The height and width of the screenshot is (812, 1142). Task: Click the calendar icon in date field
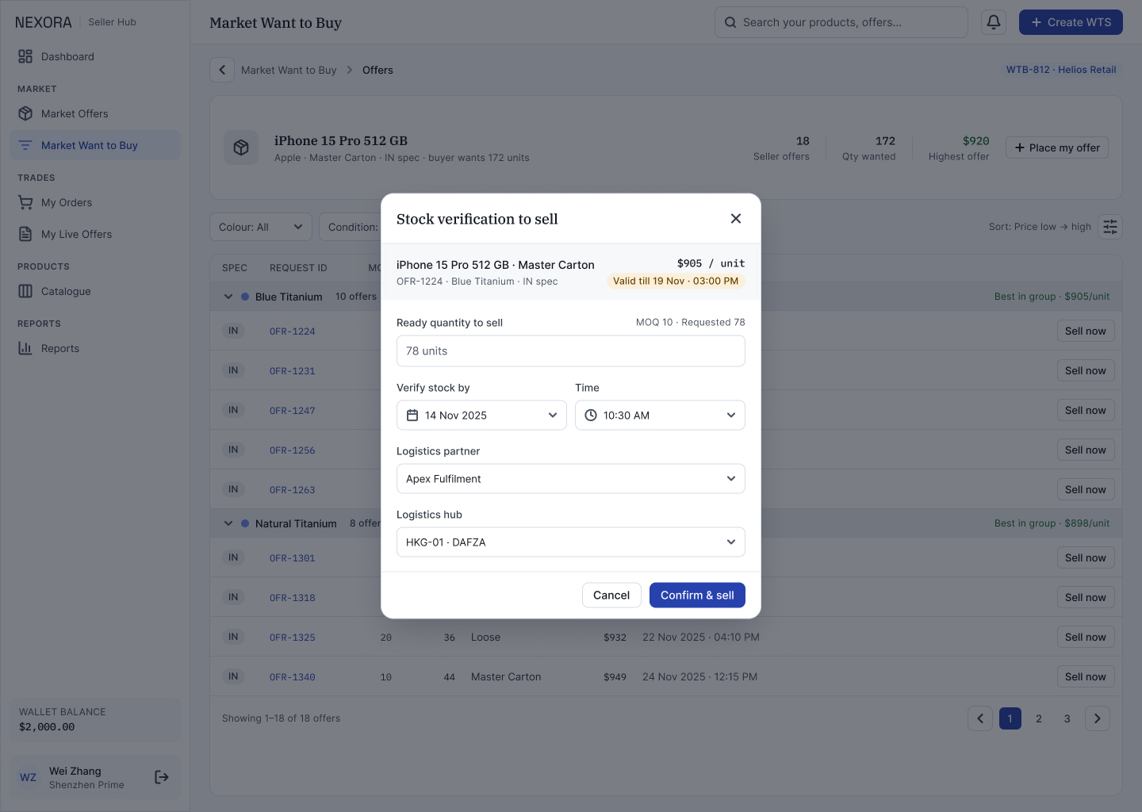coord(412,416)
